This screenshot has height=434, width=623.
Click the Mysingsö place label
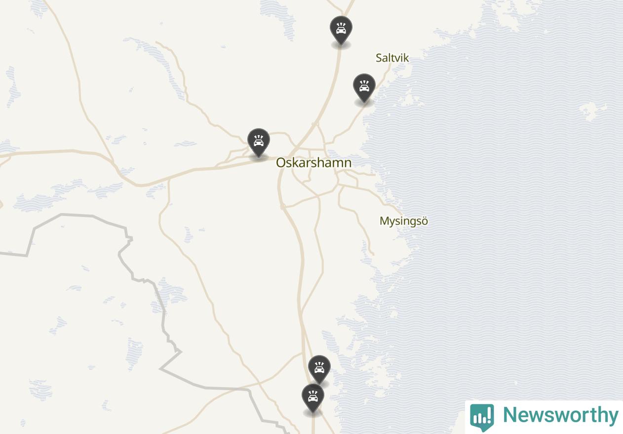(x=403, y=221)
